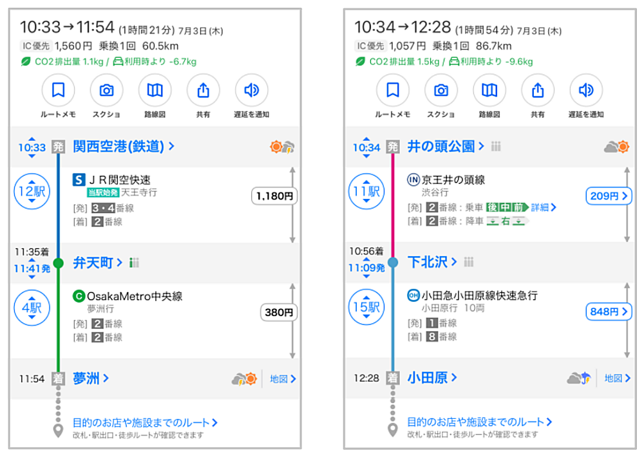Image resolution: width=644 pixels, height=455 pixels.
Task: Open shop route link below 夢洲
Action: pos(145,423)
